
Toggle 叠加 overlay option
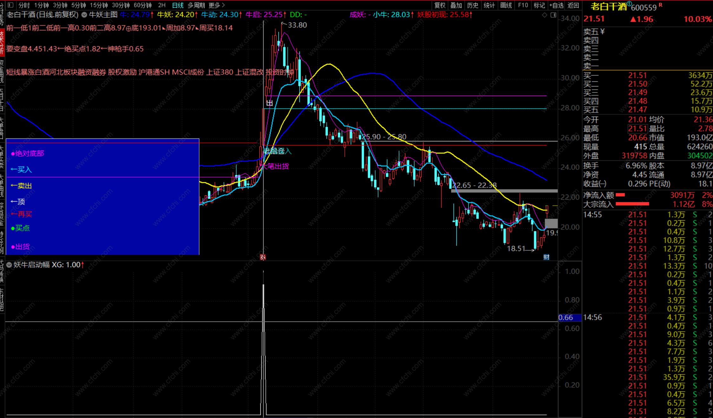[x=456, y=5]
